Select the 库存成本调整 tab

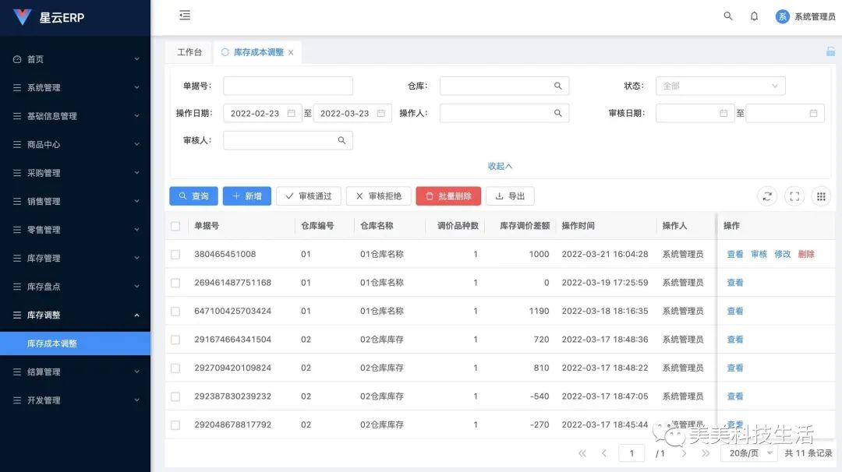click(x=258, y=52)
